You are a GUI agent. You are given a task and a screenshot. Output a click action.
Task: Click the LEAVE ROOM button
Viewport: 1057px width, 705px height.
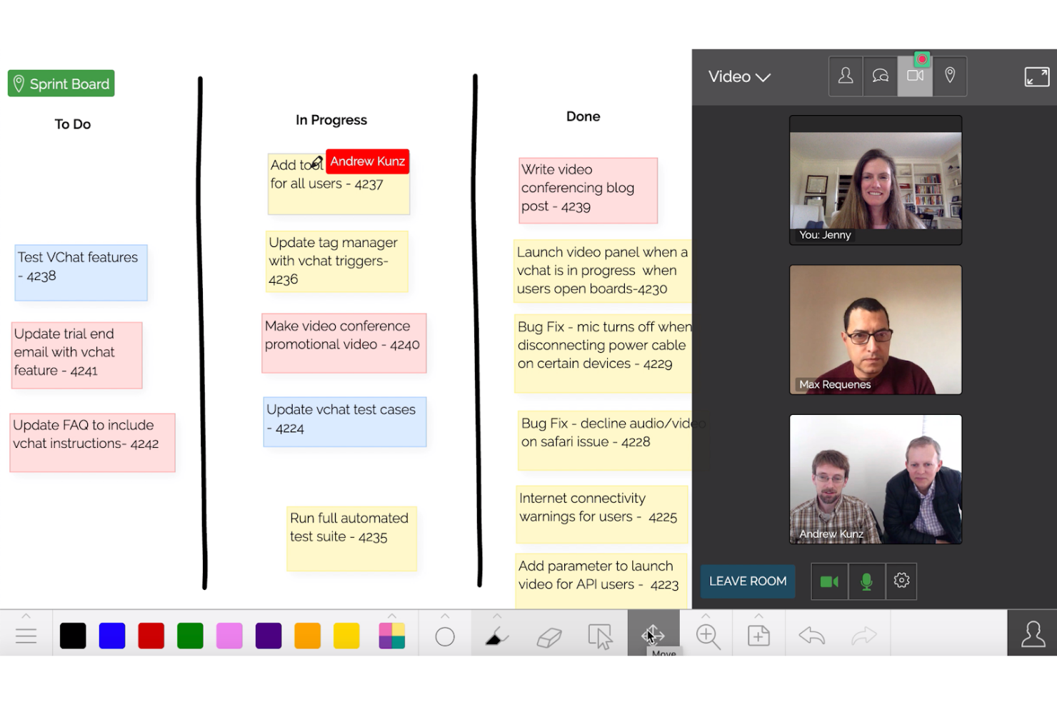748,581
